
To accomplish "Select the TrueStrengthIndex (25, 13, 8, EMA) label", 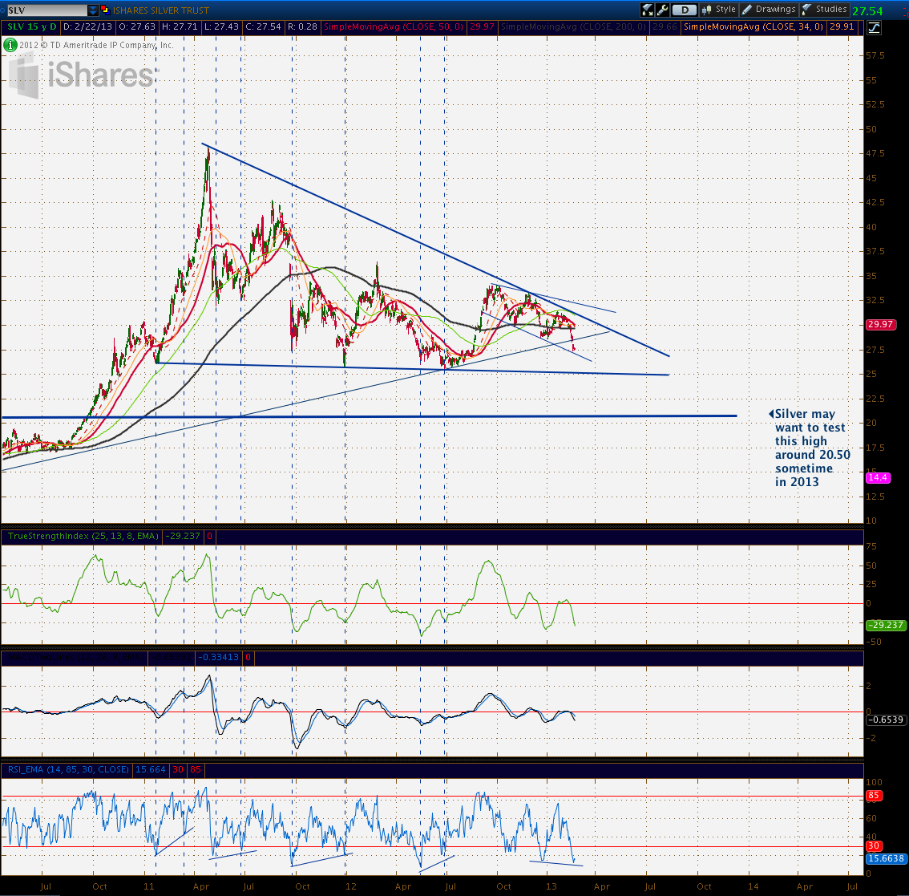I will [x=83, y=536].
